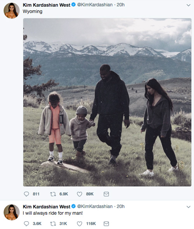Share second tweet via envelope icon

(x=106, y=224)
